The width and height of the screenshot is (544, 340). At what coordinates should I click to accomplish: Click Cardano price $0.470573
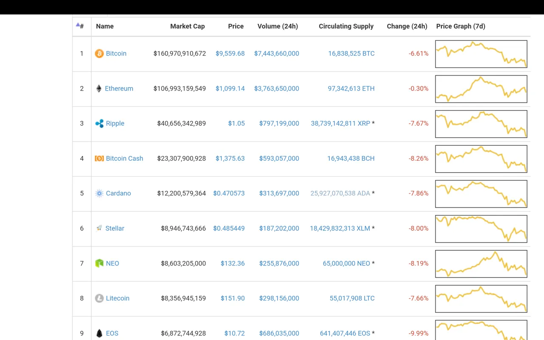point(229,193)
